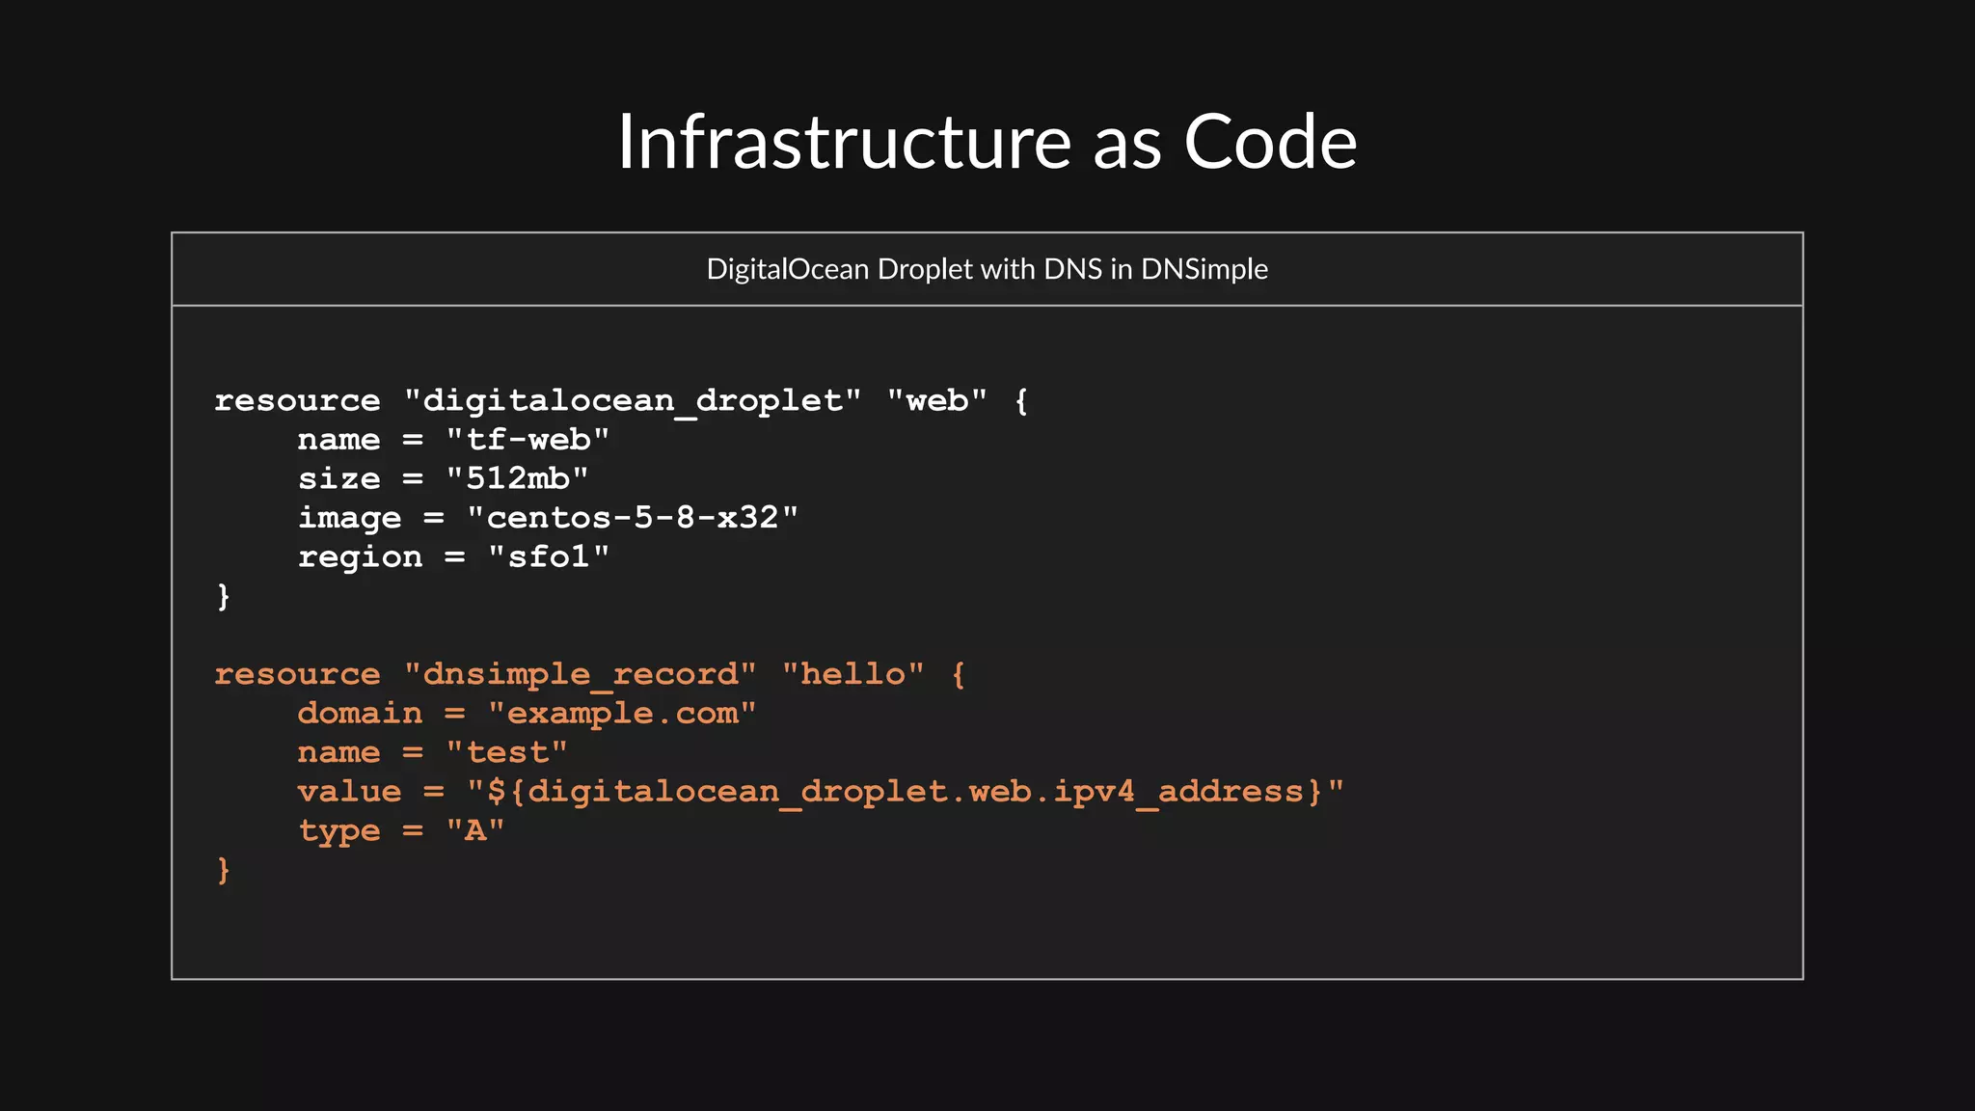Click the value line with ipv4_address interpolation
The image size is (1975, 1111).
click(x=821, y=792)
